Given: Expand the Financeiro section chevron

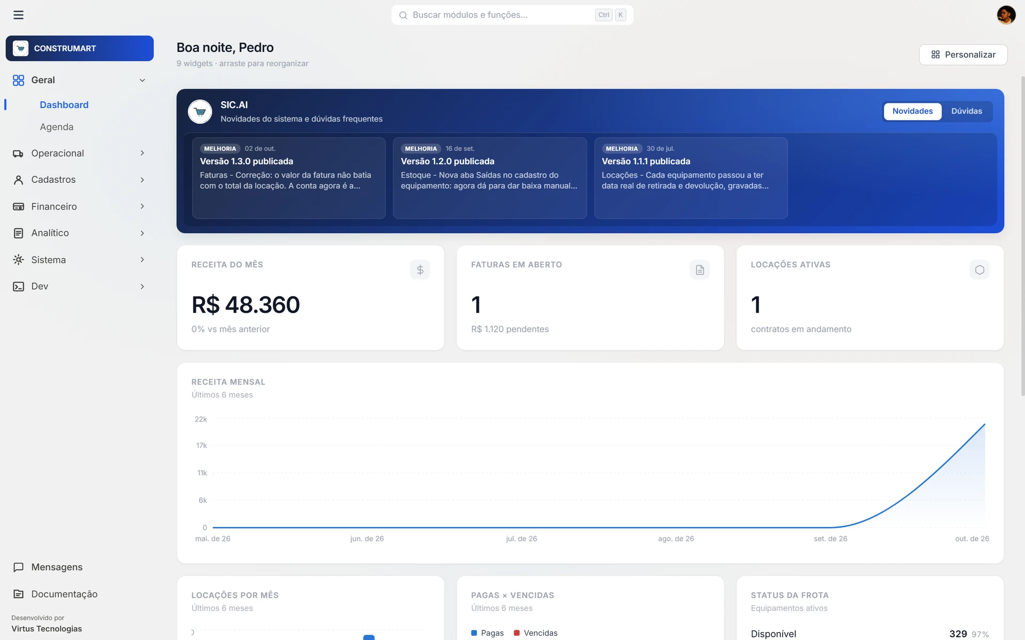Looking at the screenshot, I should click(142, 206).
